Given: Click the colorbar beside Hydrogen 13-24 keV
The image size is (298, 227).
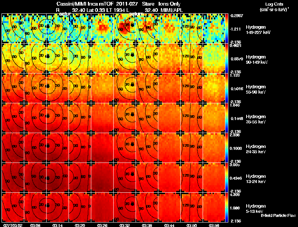Looking at the screenshot, I should 226,178.
